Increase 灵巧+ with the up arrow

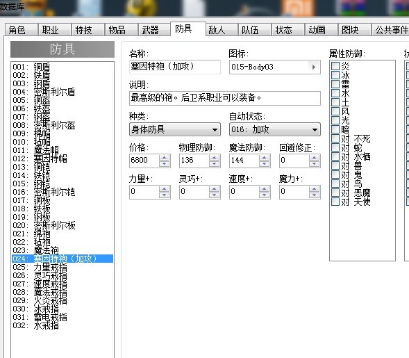[x=214, y=189]
